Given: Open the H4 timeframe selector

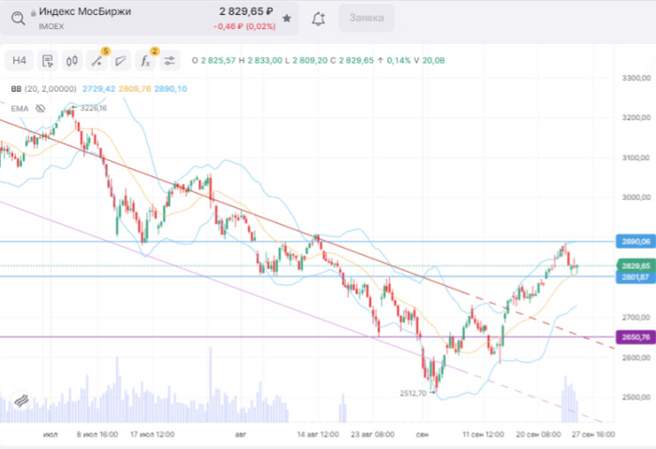Looking at the screenshot, I should coord(20,61).
